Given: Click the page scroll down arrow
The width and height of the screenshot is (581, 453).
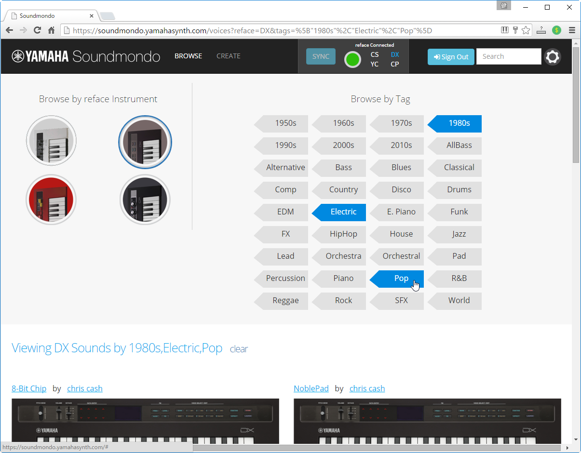Looking at the screenshot, I should pyautogui.click(x=576, y=440).
